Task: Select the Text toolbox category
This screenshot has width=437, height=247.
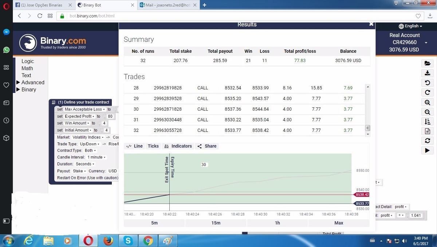Action: coord(26,75)
